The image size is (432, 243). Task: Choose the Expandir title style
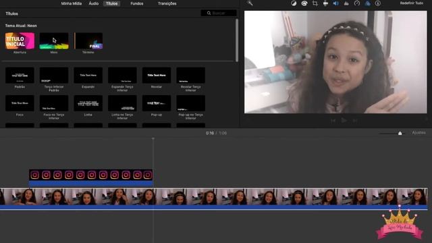point(88,75)
